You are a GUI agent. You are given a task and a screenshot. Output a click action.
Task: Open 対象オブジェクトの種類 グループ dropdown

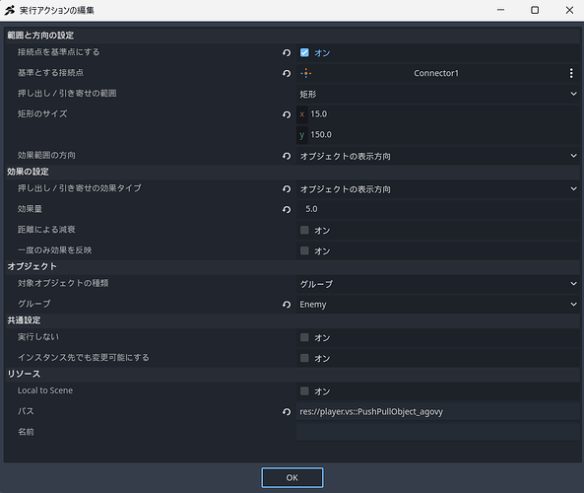(438, 284)
